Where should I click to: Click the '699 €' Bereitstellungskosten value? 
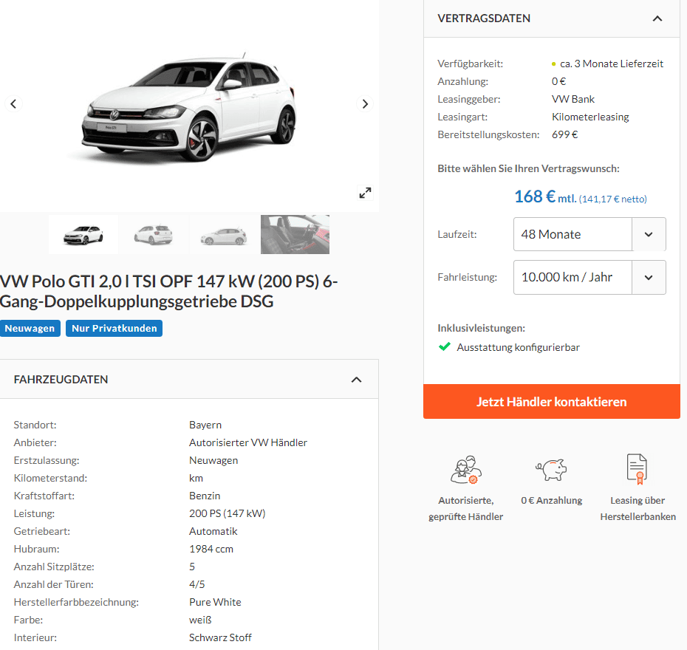[565, 134]
